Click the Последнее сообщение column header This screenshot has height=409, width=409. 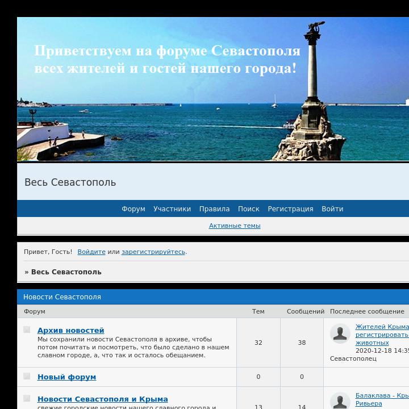367,311
